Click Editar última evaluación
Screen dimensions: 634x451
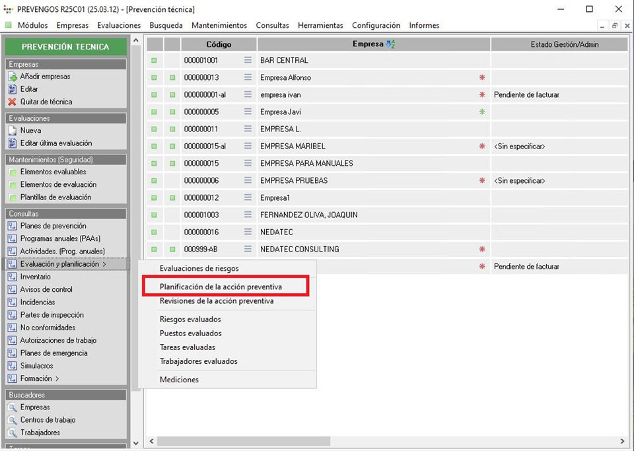click(55, 143)
